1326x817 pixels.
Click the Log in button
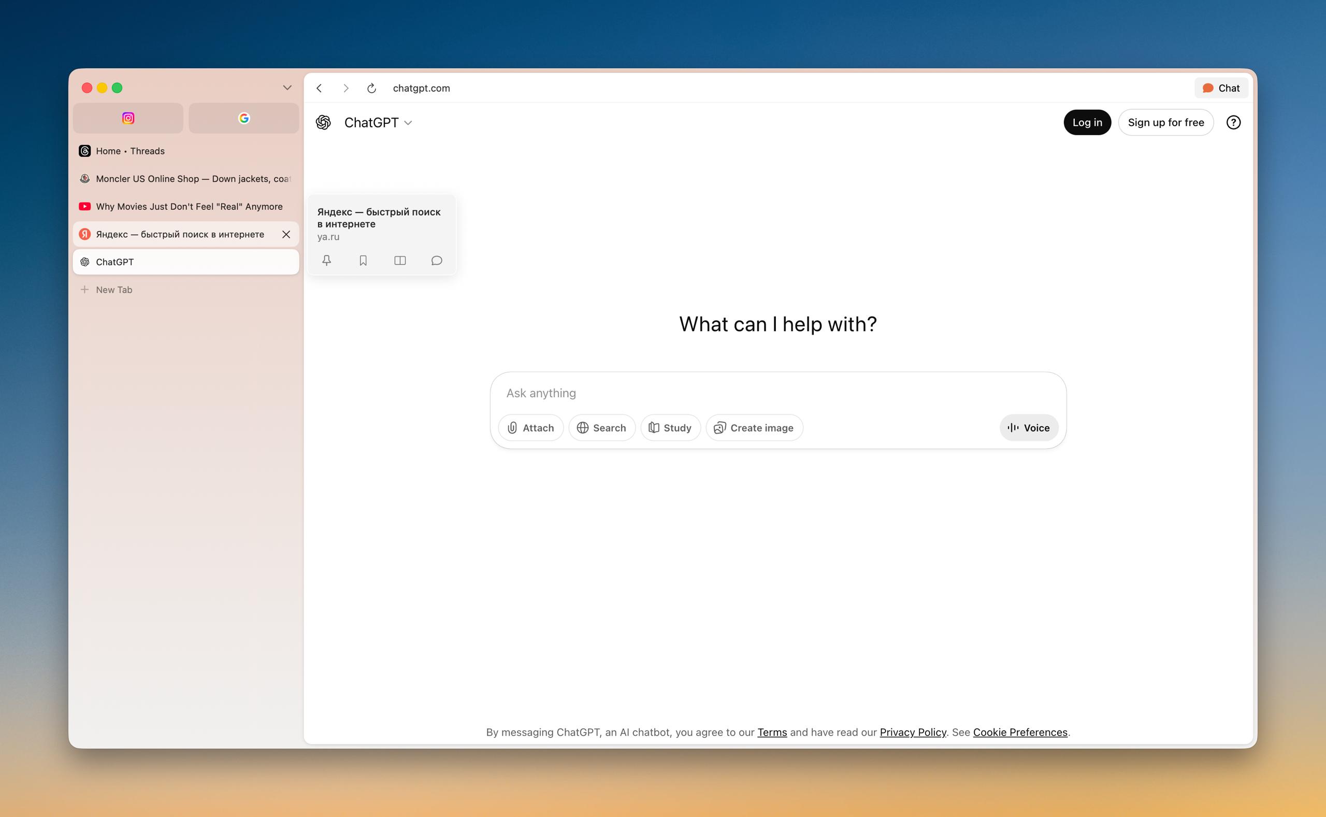click(x=1087, y=123)
